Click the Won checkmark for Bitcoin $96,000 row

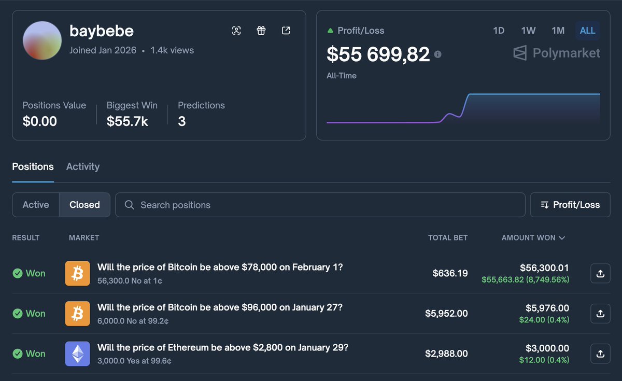pos(18,314)
